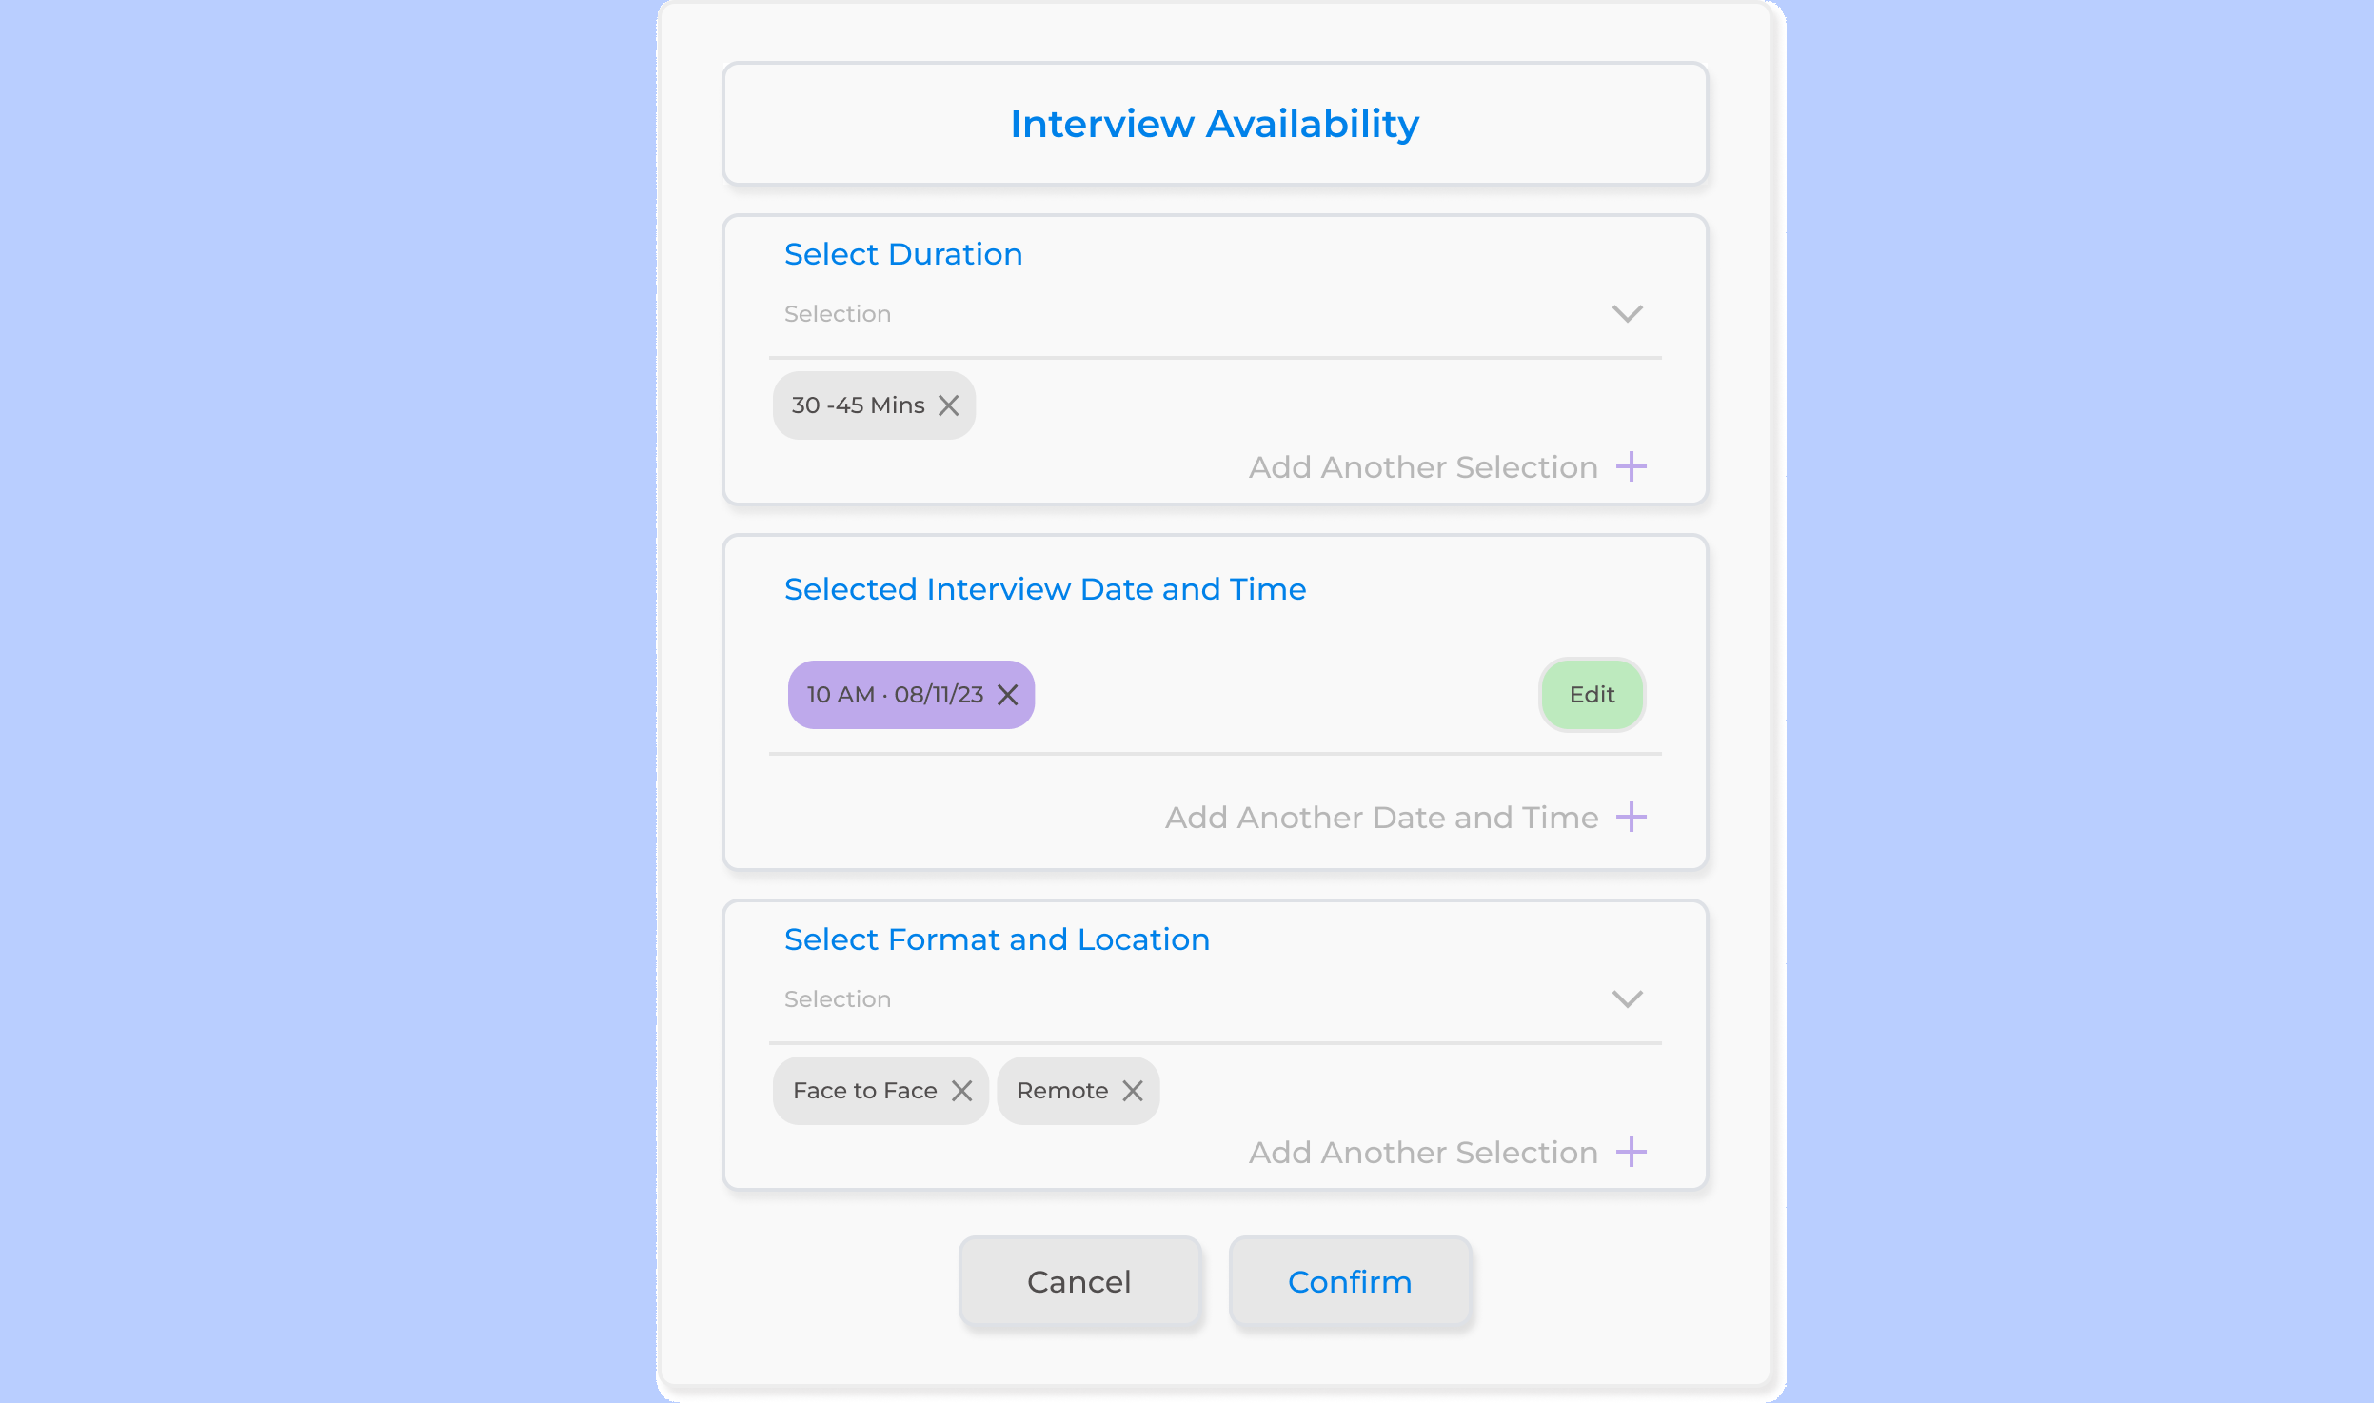Viewport: 2374px width, 1403px height.
Task: Click Add Another Selection under Format and Location
Action: pyautogui.click(x=1423, y=1153)
